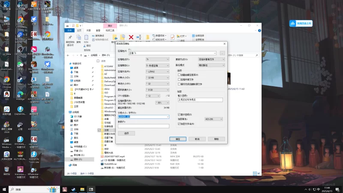Enable delete source files after compression checkbox
343x193 pixels.
tap(179, 84)
